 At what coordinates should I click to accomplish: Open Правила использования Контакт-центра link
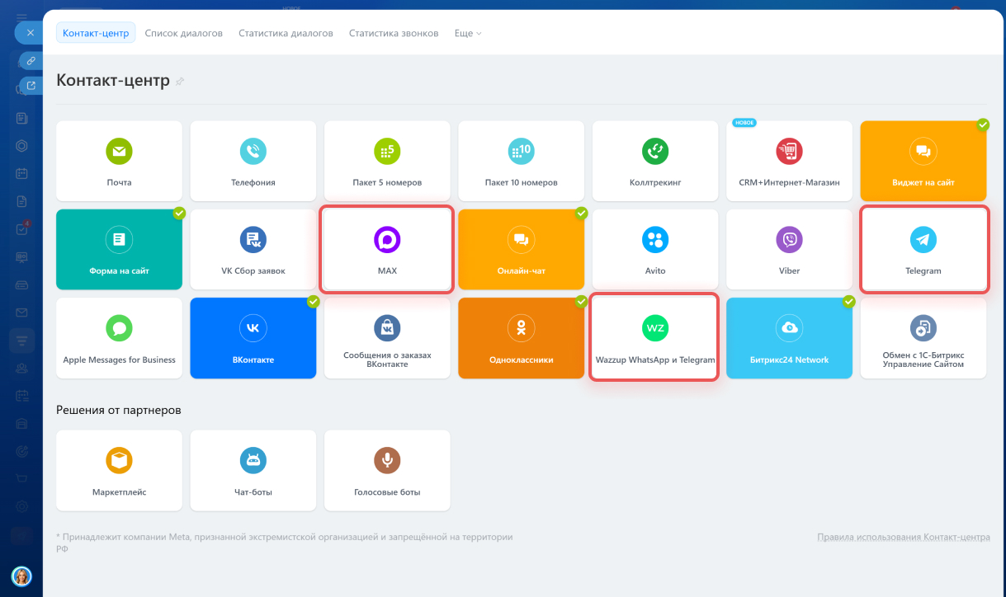pos(903,537)
